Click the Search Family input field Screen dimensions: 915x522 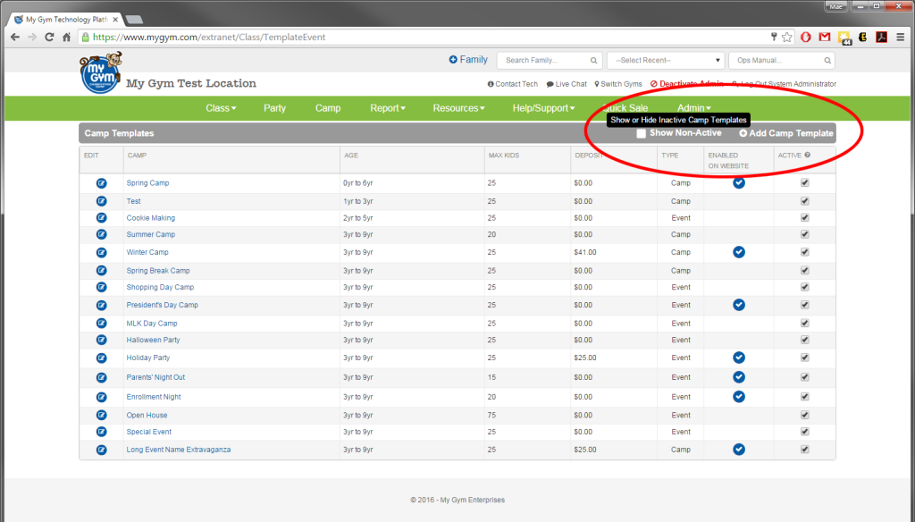tap(544, 61)
